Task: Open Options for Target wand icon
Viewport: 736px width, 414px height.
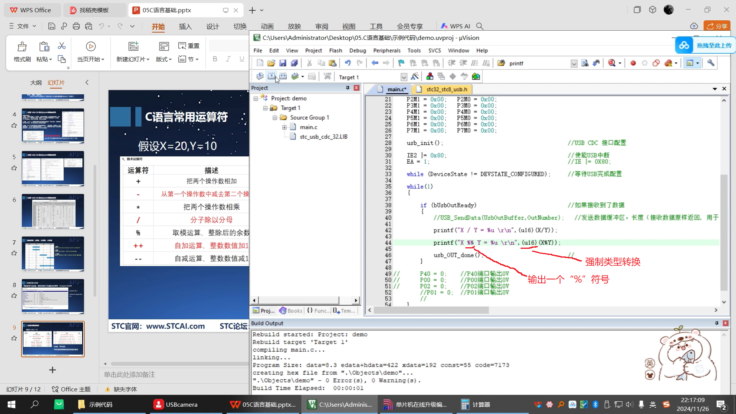Action: (414, 77)
